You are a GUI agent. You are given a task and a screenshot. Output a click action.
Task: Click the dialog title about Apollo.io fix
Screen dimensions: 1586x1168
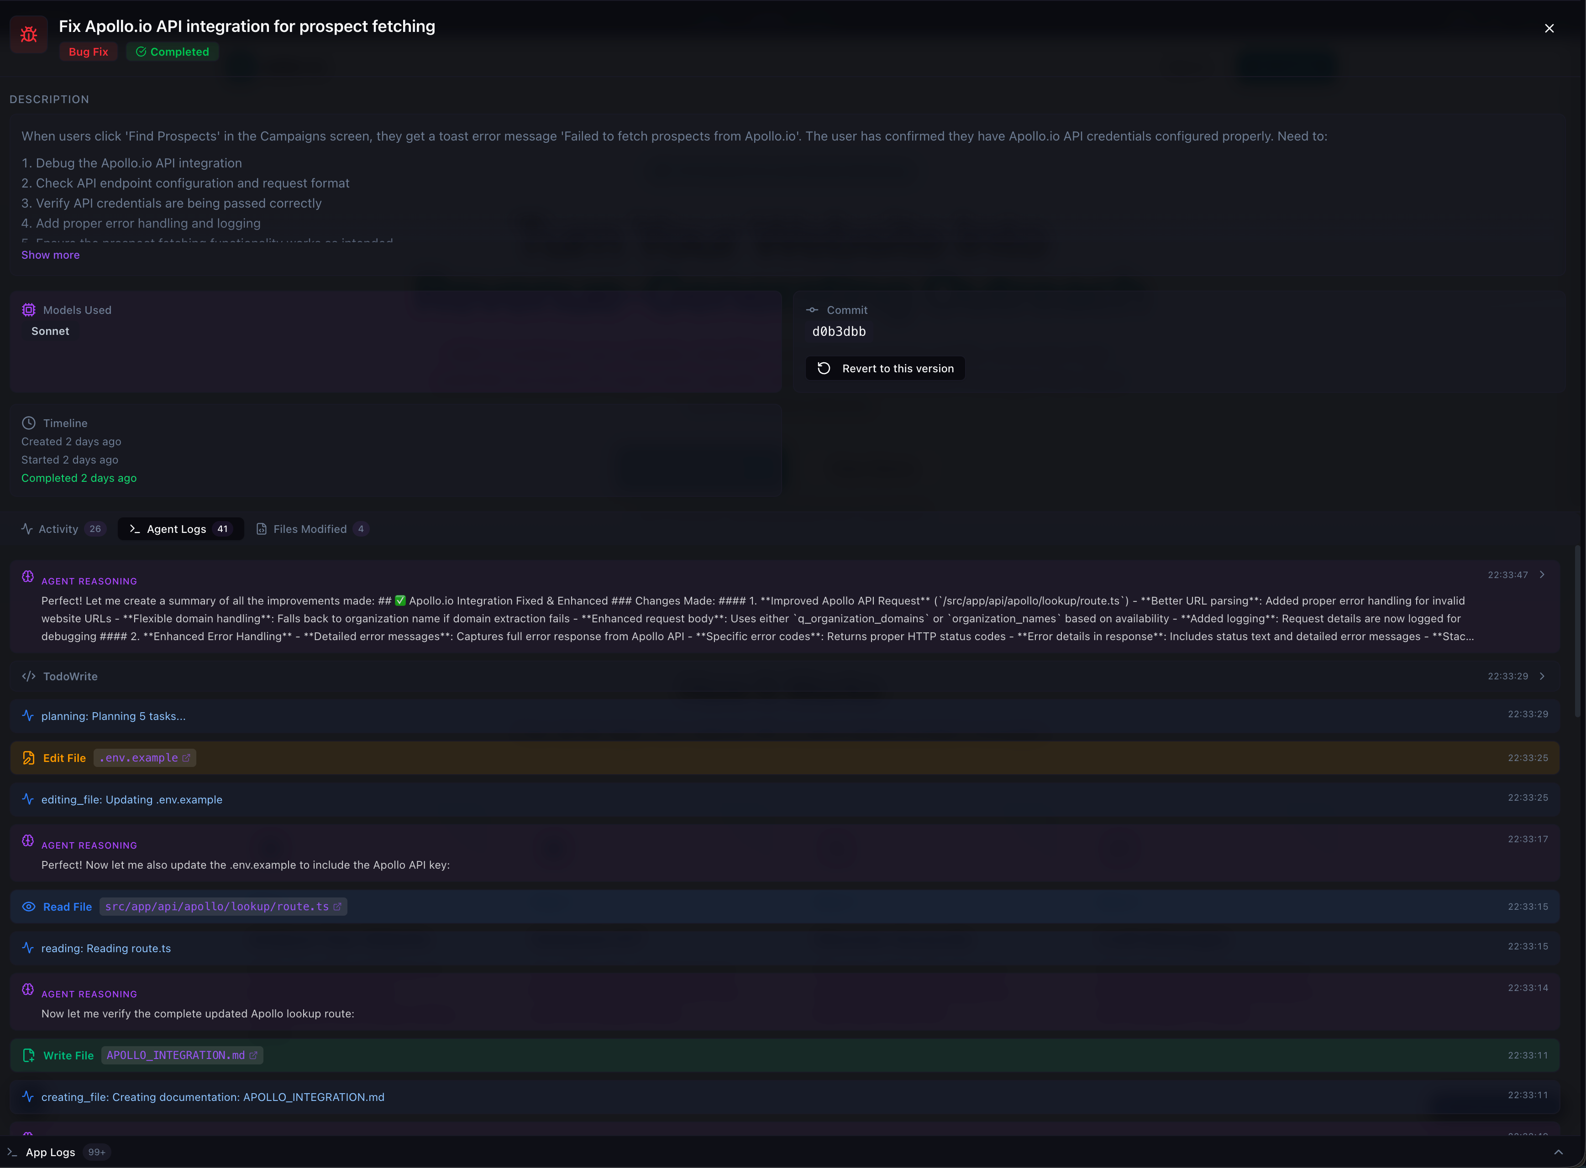[x=247, y=26]
